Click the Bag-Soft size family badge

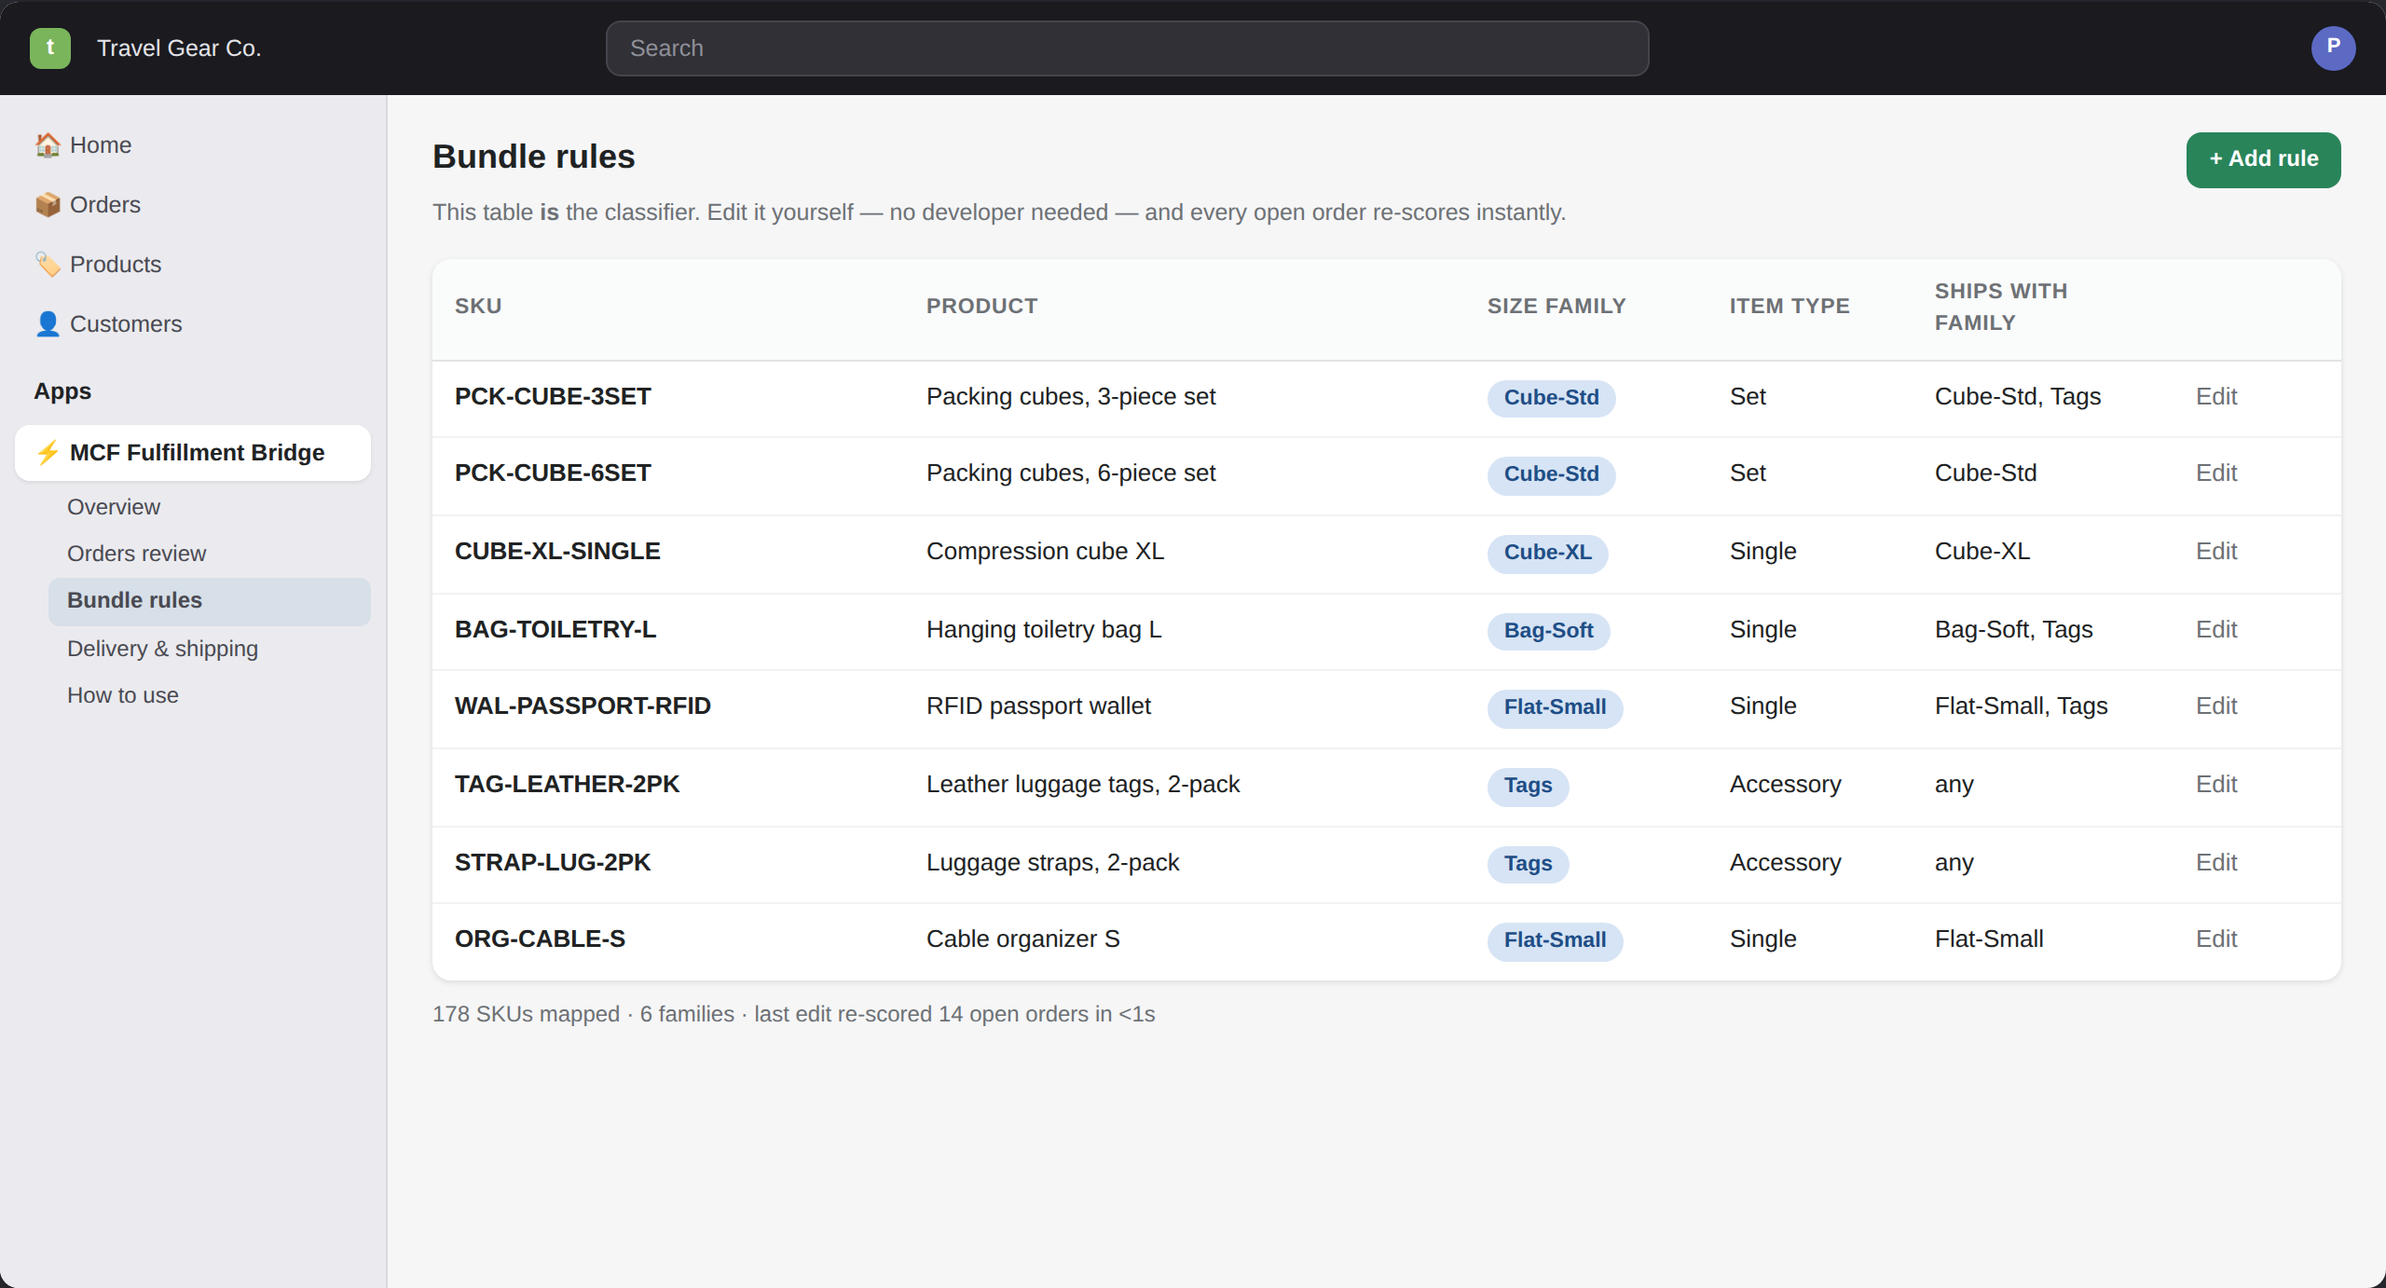point(1548,631)
